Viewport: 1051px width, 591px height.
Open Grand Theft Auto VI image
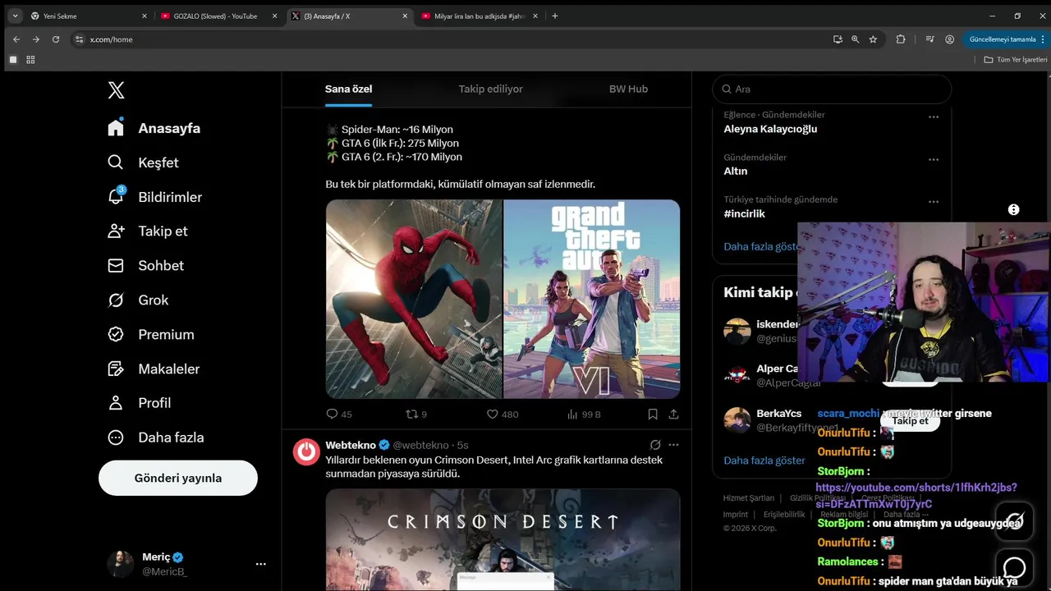pyautogui.click(x=592, y=299)
